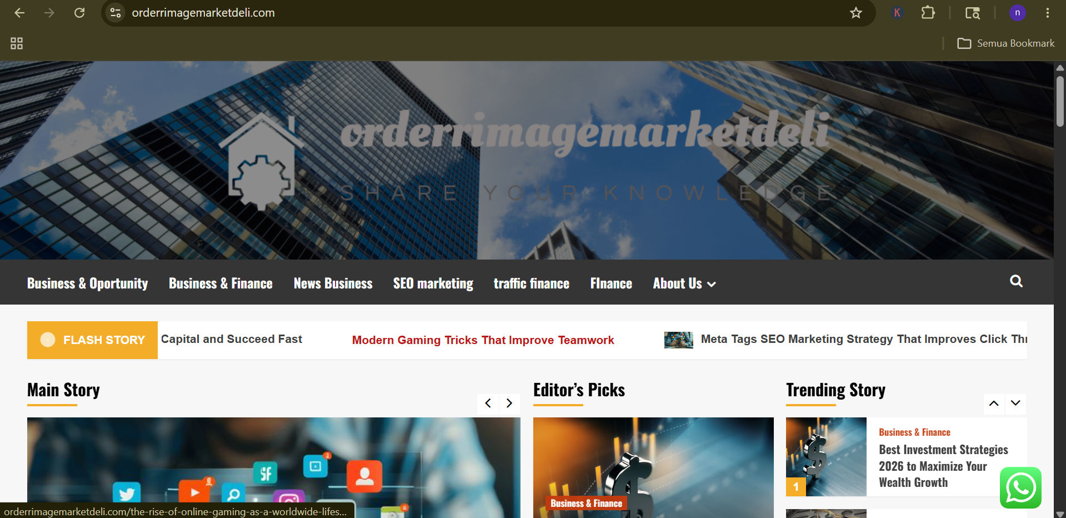Click the orderrimagemarketdeli site title

click(x=584, y=131)
